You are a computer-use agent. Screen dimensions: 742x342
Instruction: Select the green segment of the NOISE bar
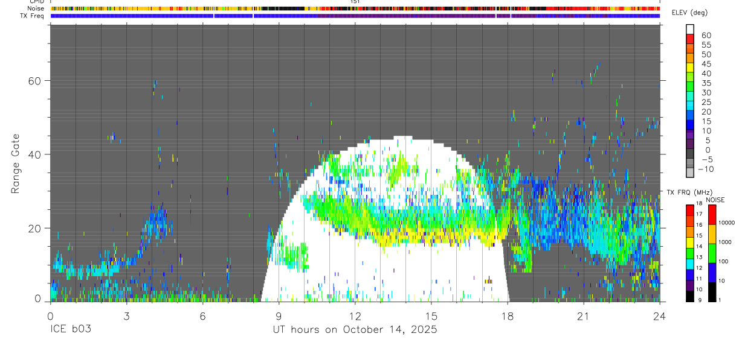point(711,253)
